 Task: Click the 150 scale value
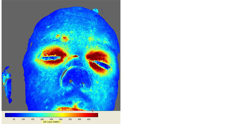[x=33, y=119]
